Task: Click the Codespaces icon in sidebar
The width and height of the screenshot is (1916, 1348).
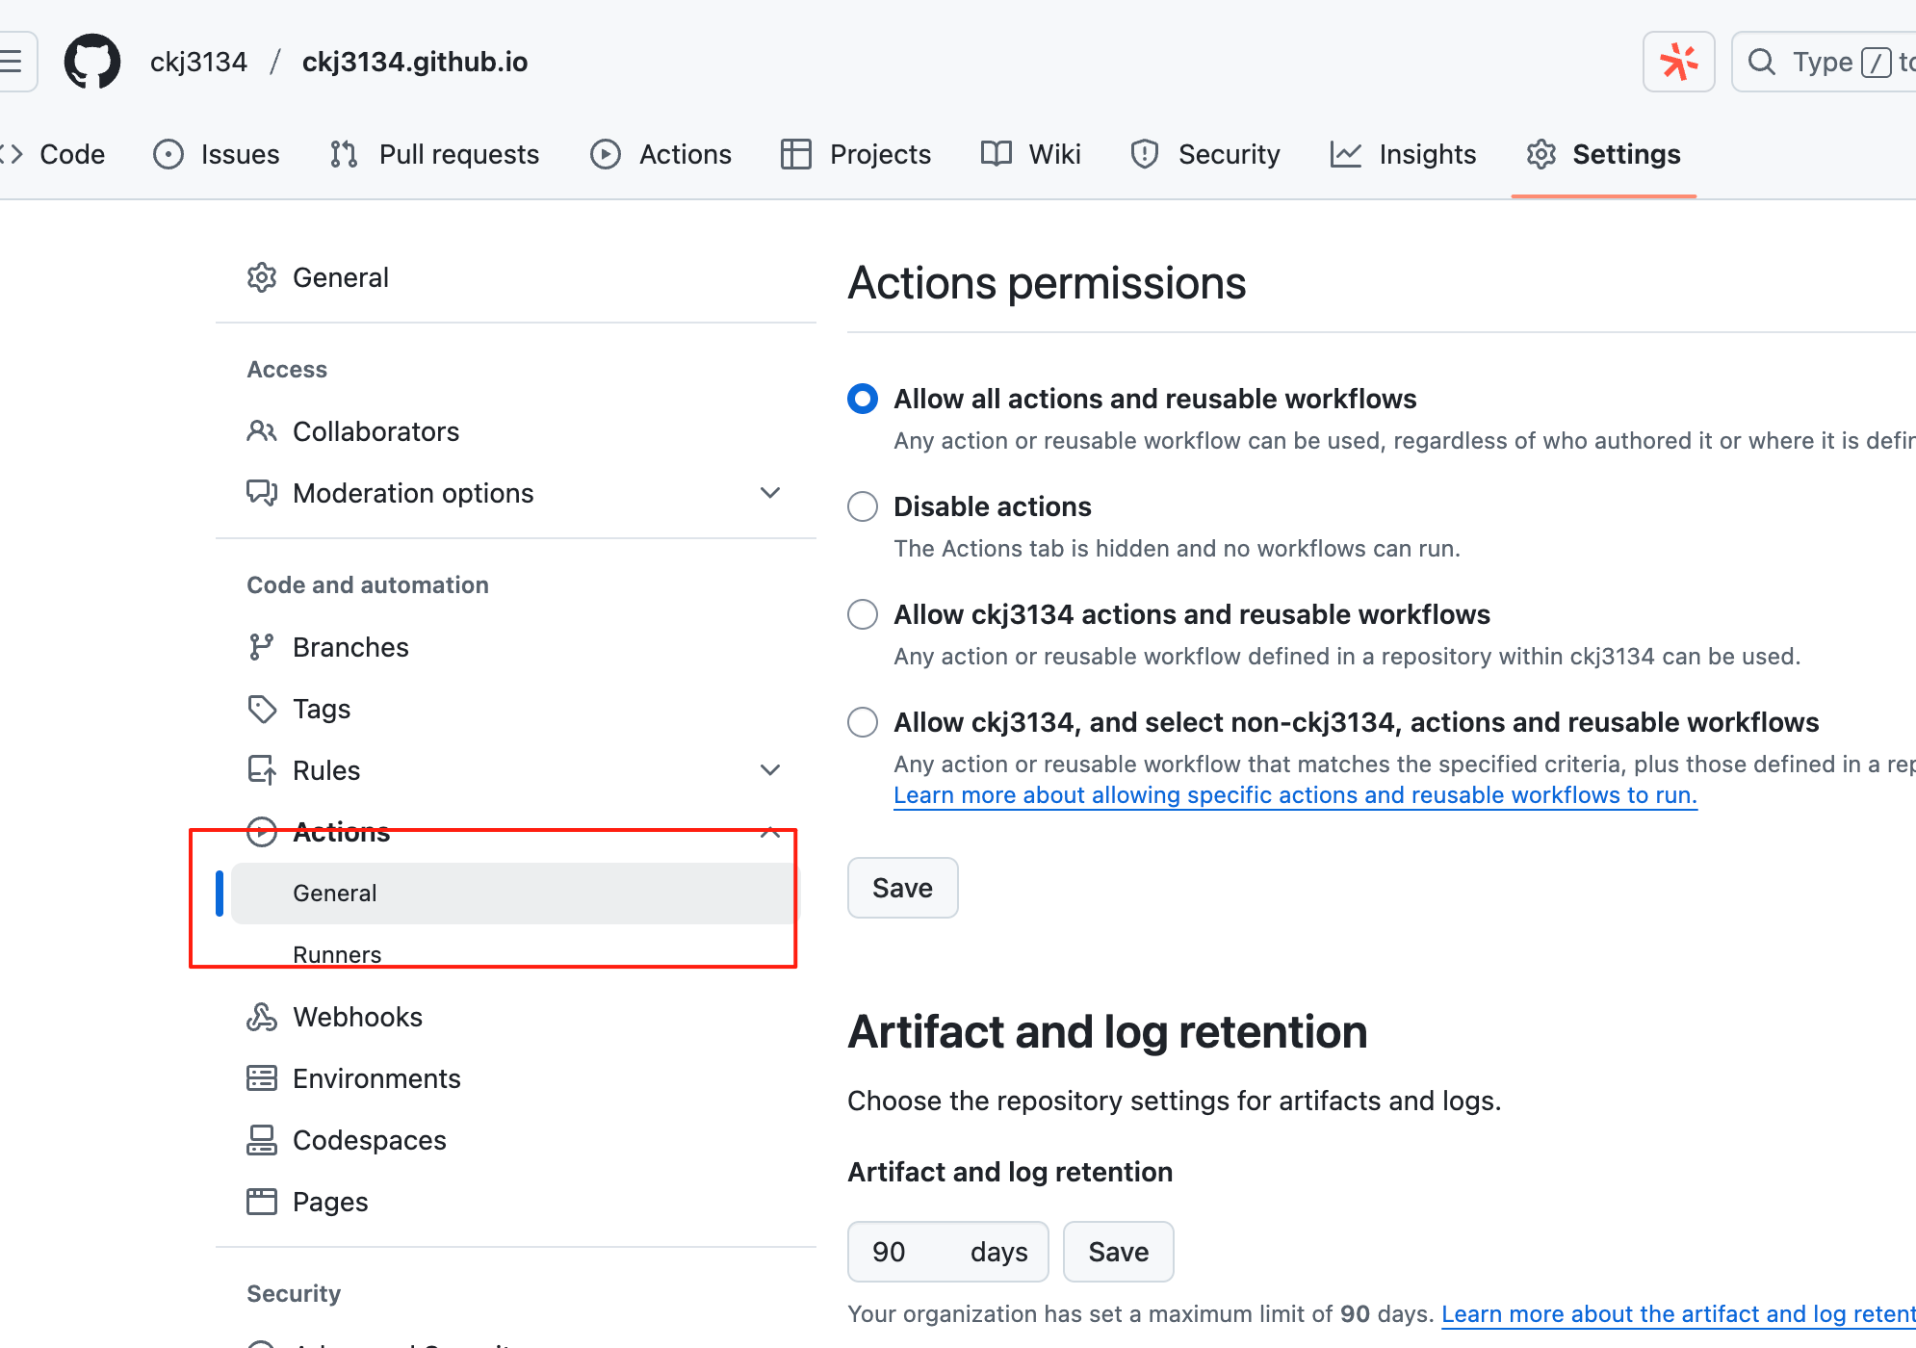Action: point(262,1140)
